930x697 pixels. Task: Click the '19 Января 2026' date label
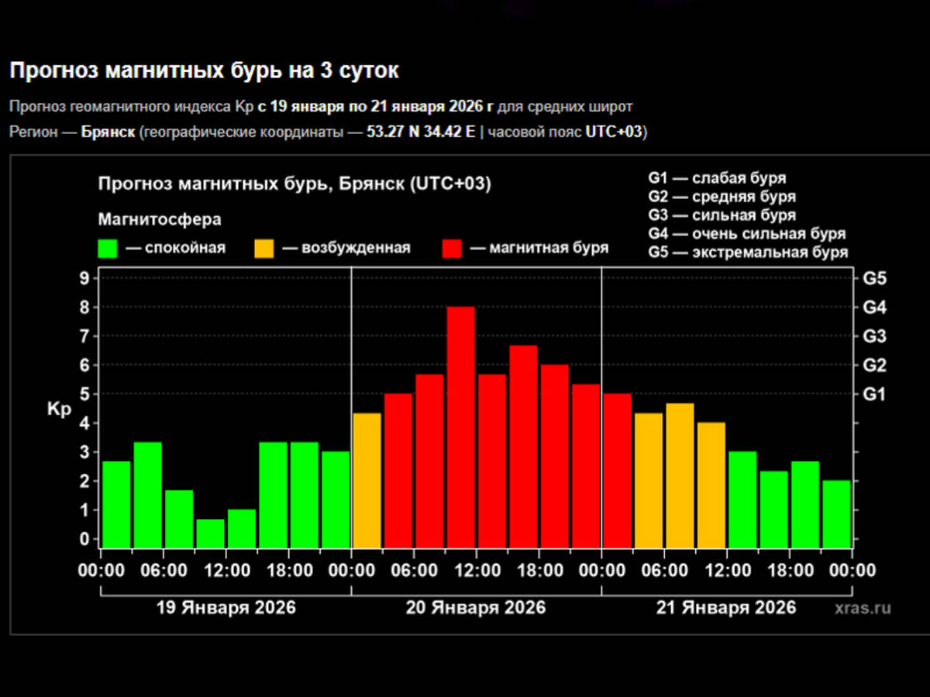(x=226, y=608)
